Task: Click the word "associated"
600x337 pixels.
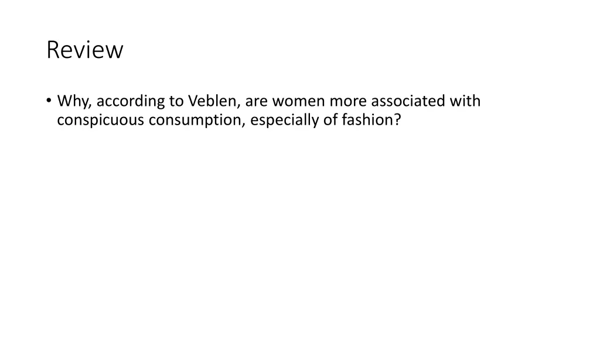Action: coord(408,101)
